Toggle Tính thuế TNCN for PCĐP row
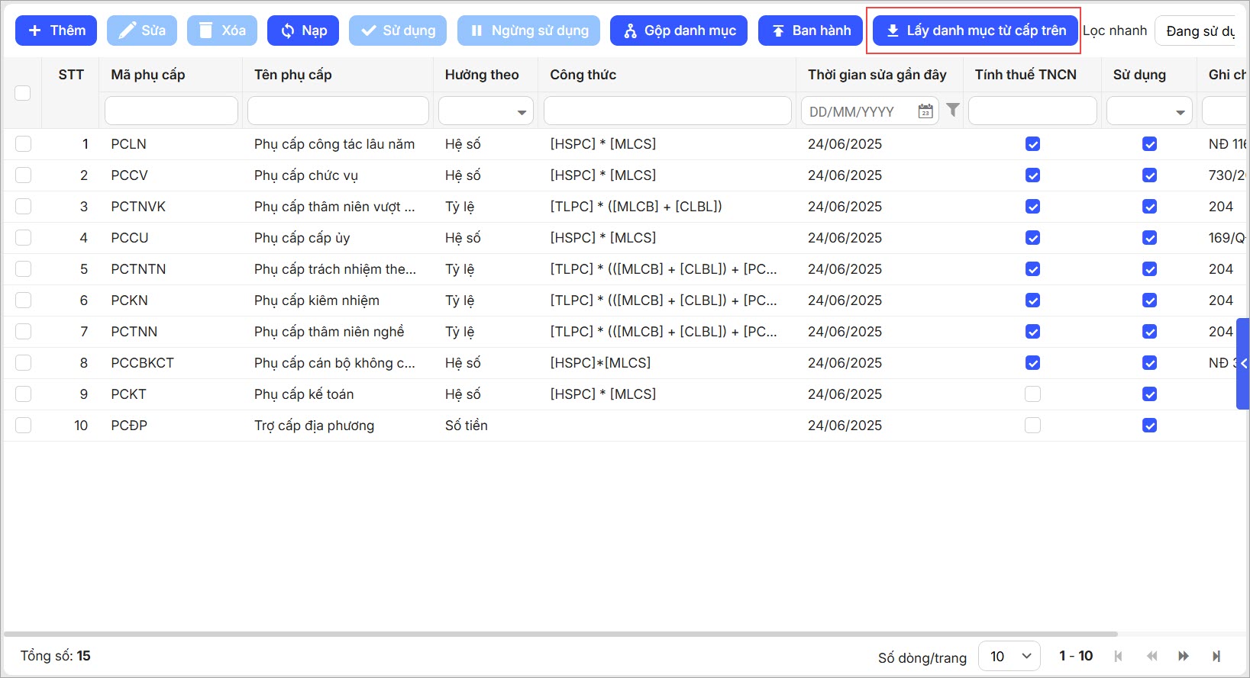Image resolution: width=1250 pixels, height=678 pixels. 1032,426
